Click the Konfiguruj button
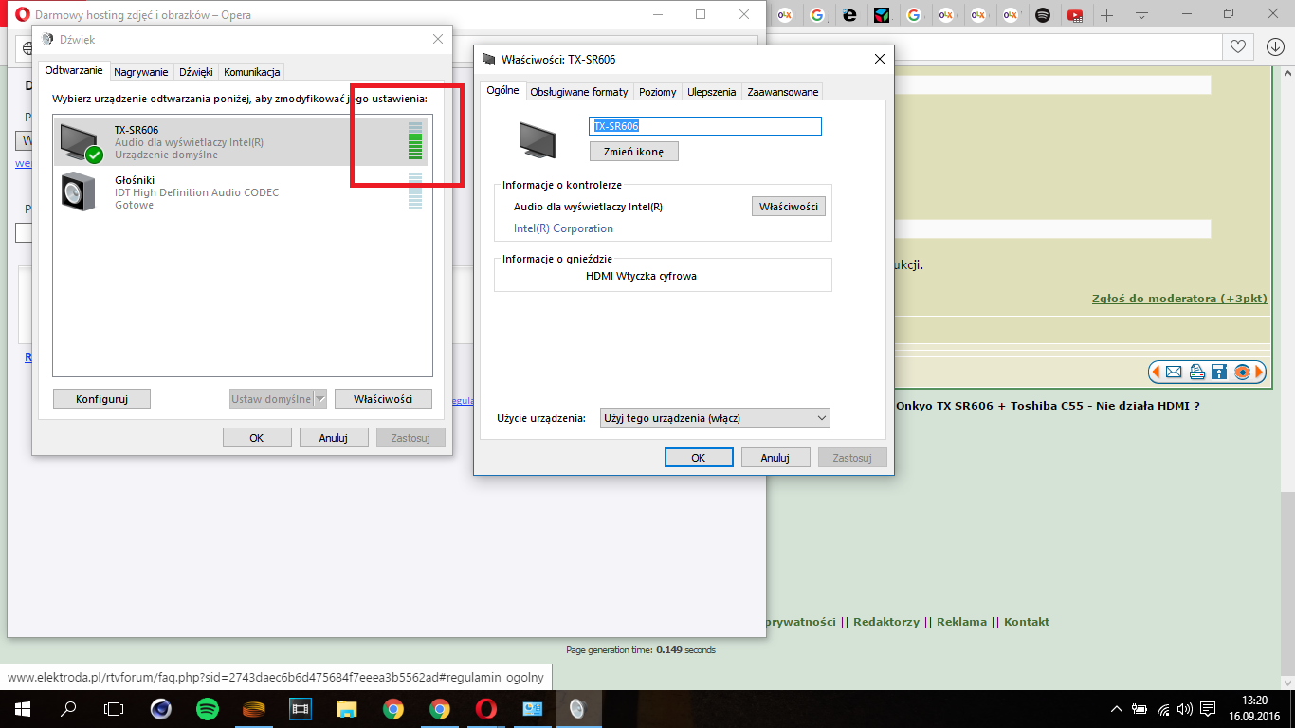The width and height of the screenshot is (1295, 728). point(101,399)
